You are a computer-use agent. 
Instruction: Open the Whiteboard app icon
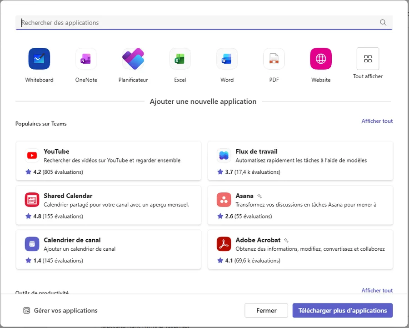click(39, 59)
